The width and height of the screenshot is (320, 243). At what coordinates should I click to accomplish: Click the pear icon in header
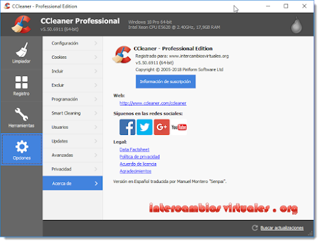click(296, 25)
